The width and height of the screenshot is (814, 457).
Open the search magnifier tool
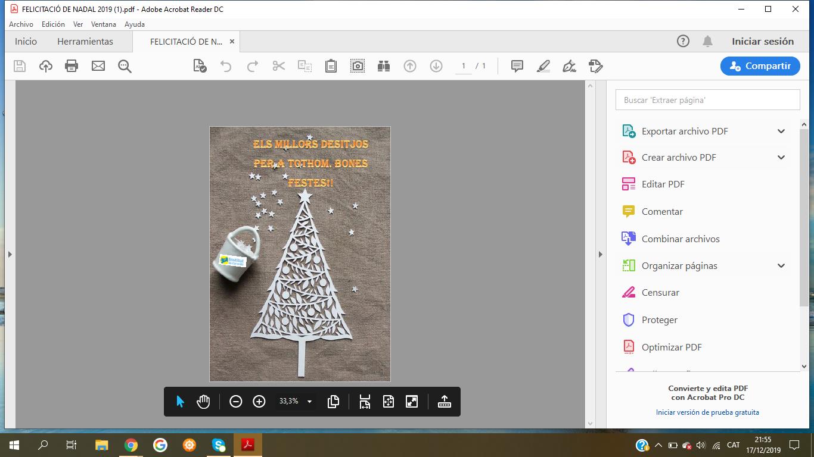coord(125,66)
